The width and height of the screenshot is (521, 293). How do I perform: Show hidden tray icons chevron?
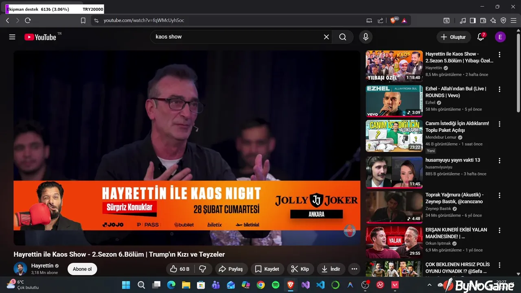point(429,285)
